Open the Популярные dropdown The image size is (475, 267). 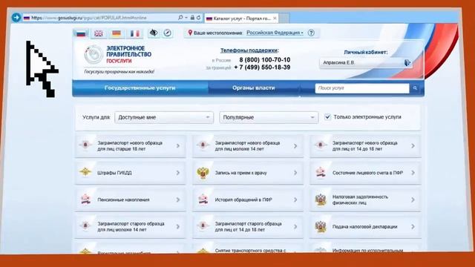(x=269, y=117)
